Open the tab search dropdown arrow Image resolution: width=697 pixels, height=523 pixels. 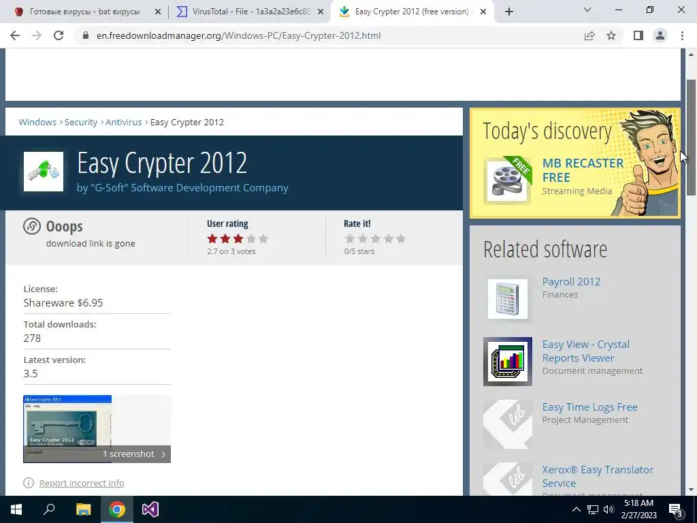pyautogui.click(x=587, y=10)
